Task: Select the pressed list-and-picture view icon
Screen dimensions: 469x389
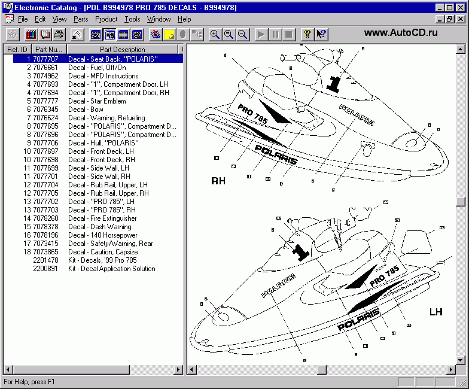Action: [x=109, y=35]
